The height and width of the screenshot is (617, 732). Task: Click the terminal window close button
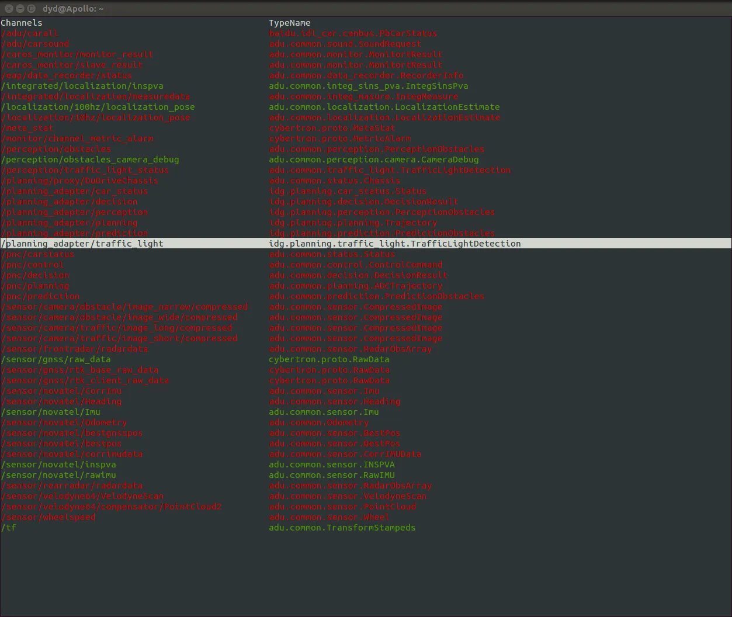pyautogui.click(x=9, y=9)
